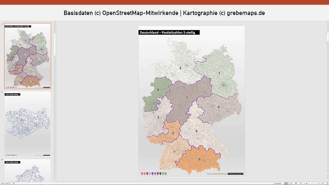Click the black Kartographie credit box on slide
The width and height of the screenshot is (329, 185).
(236, 174)
